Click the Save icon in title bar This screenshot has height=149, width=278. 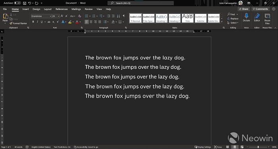[x=25, y=3]
